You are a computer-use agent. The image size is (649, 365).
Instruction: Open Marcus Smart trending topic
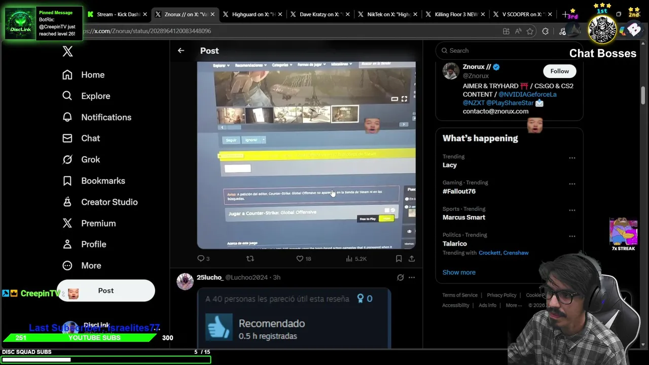(x=464, y=217)
